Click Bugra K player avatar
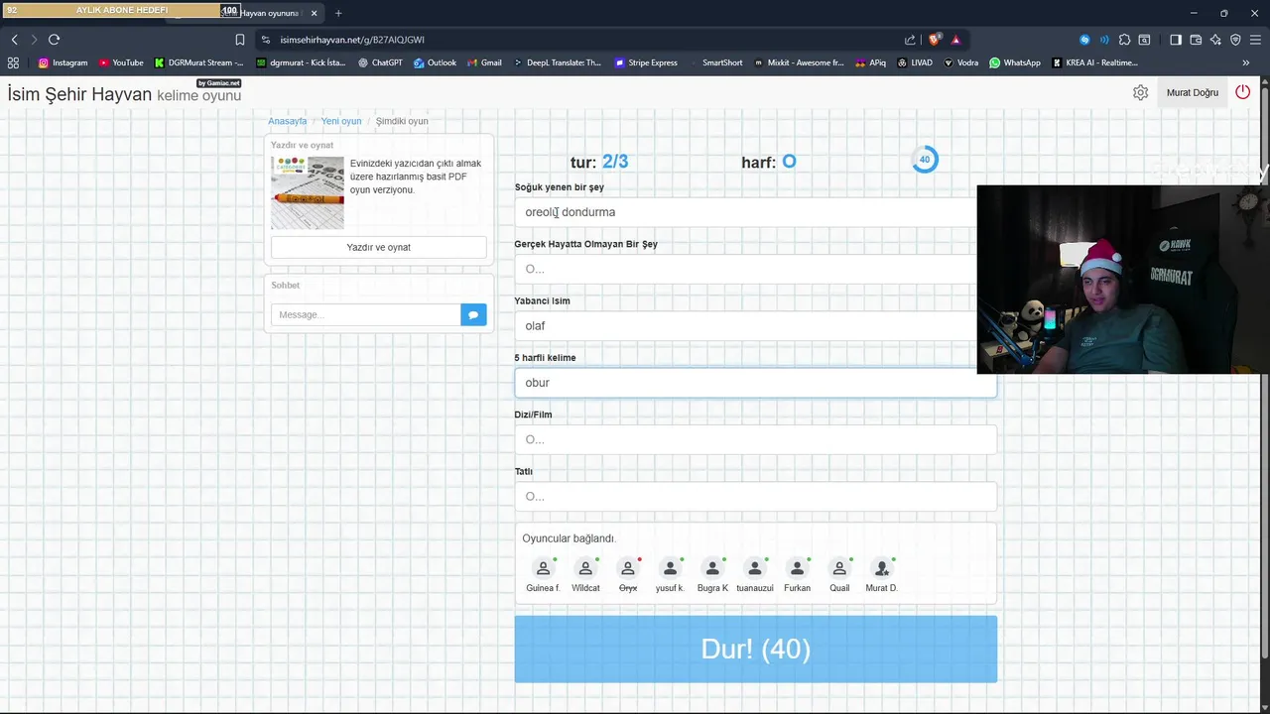1270x714 pixels. point(712,568)
